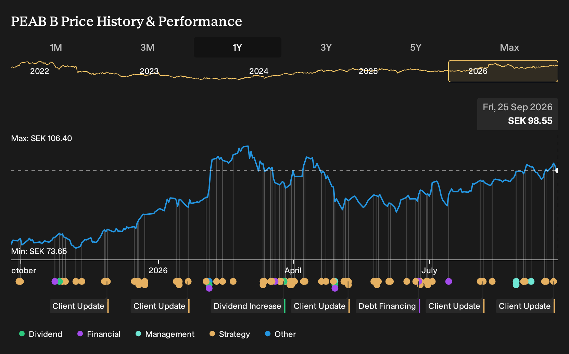Image resolution: width=569 pixels, height=354 pixels.
Task: Click the Fri, 25 Sep 2026 date tooltip
Action: pos(517,107)
